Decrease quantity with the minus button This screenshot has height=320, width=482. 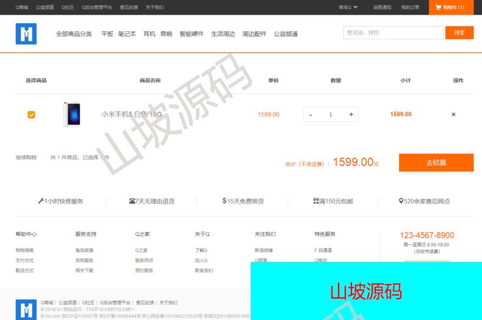(x=311, y=114)
